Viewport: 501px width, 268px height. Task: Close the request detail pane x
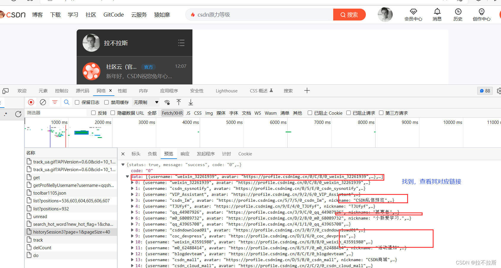[x=123, y=154]
